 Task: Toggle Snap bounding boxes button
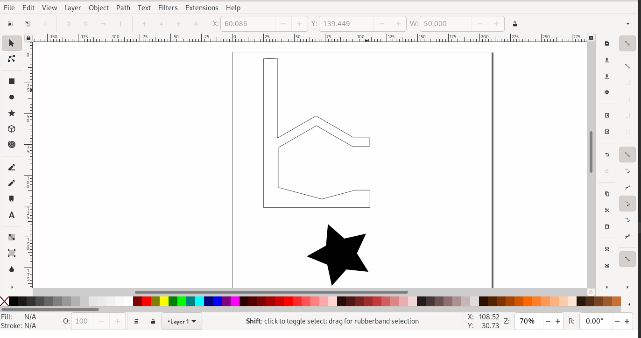627,66
